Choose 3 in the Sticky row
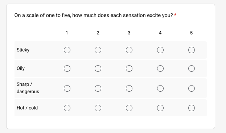 coord(129,50)
